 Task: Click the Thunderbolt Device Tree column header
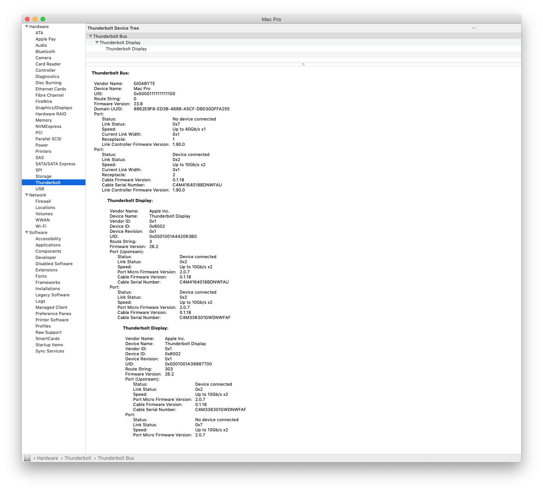click(281, 28)
